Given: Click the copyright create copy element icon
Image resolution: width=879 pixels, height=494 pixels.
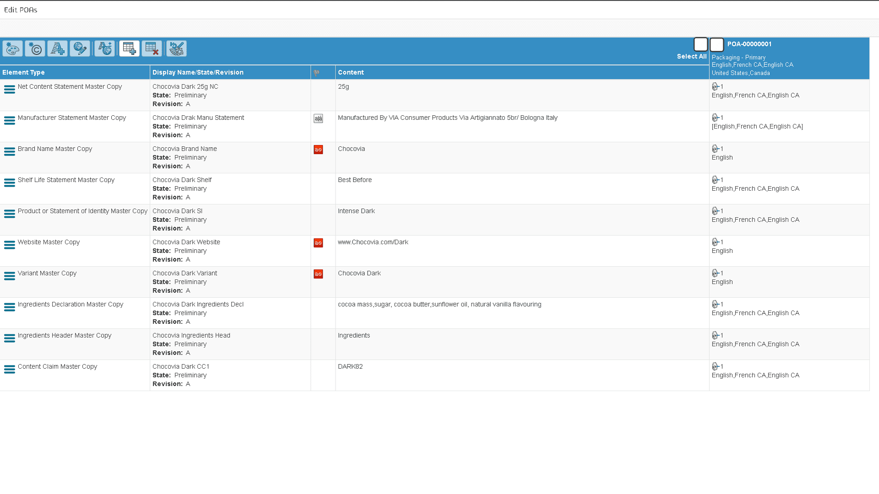Looking at the screenshot, I should pyautogui.click(x=35, y=48).
